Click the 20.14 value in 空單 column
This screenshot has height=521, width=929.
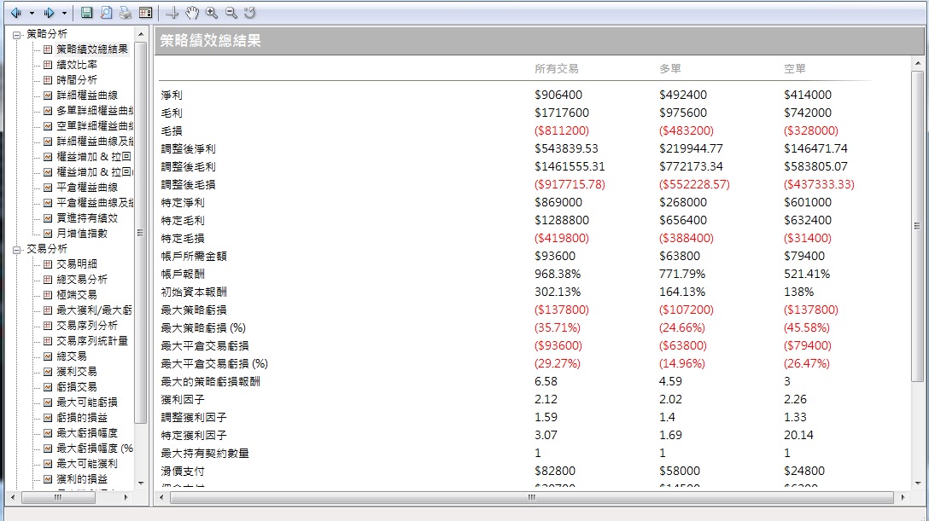(798, 435)
